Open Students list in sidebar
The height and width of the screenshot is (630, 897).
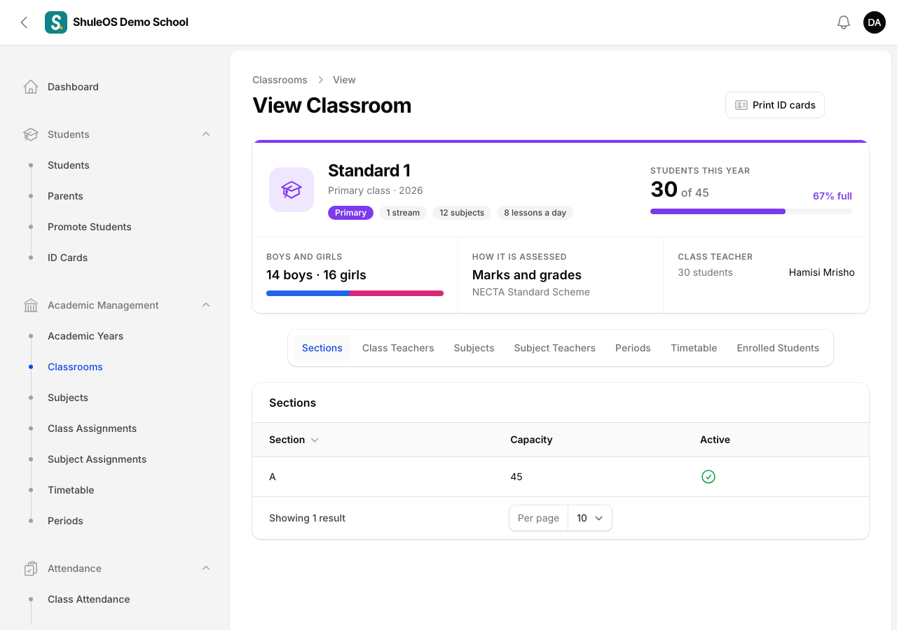(69, 165)
